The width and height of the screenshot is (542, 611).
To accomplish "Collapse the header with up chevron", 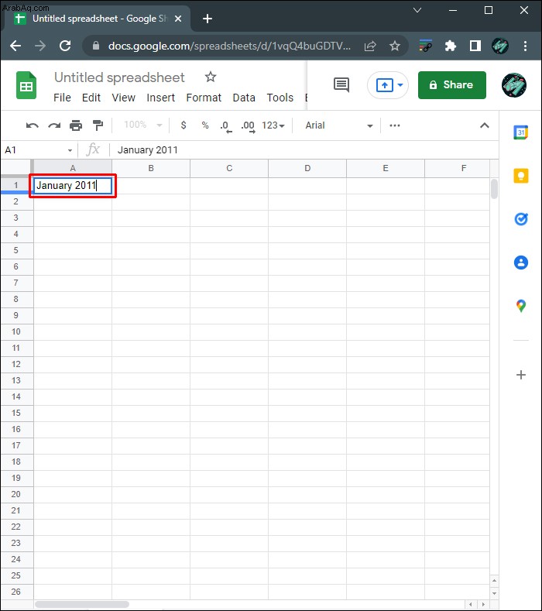I will pyautogui.click(x=485, y=125).
